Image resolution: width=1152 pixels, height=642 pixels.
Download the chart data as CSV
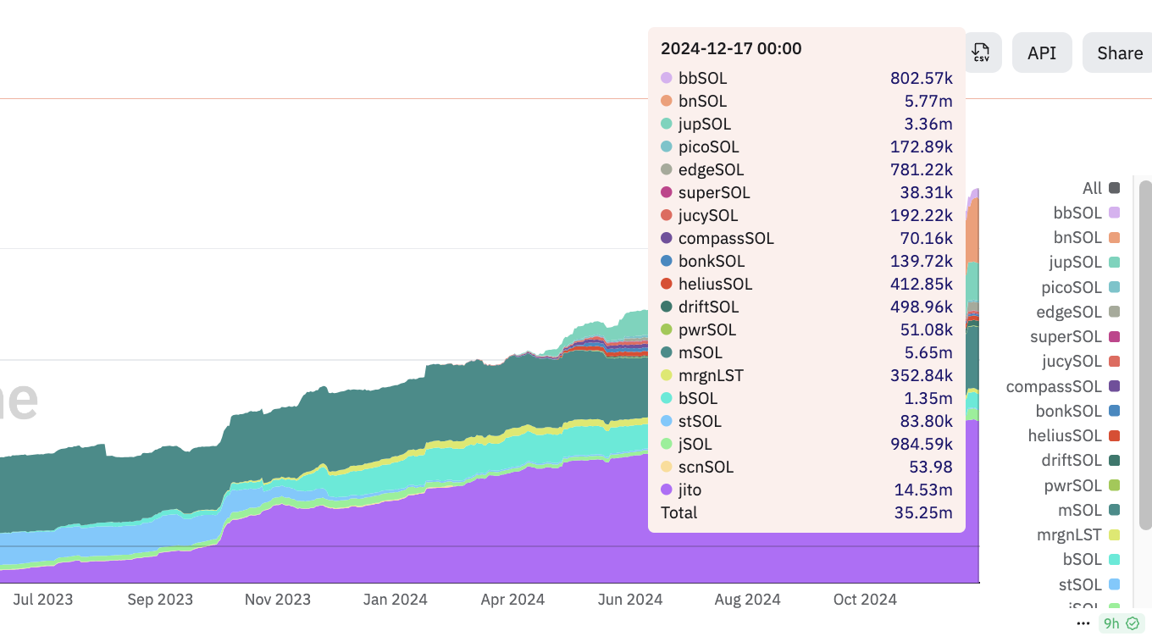(x=981, y=53)
